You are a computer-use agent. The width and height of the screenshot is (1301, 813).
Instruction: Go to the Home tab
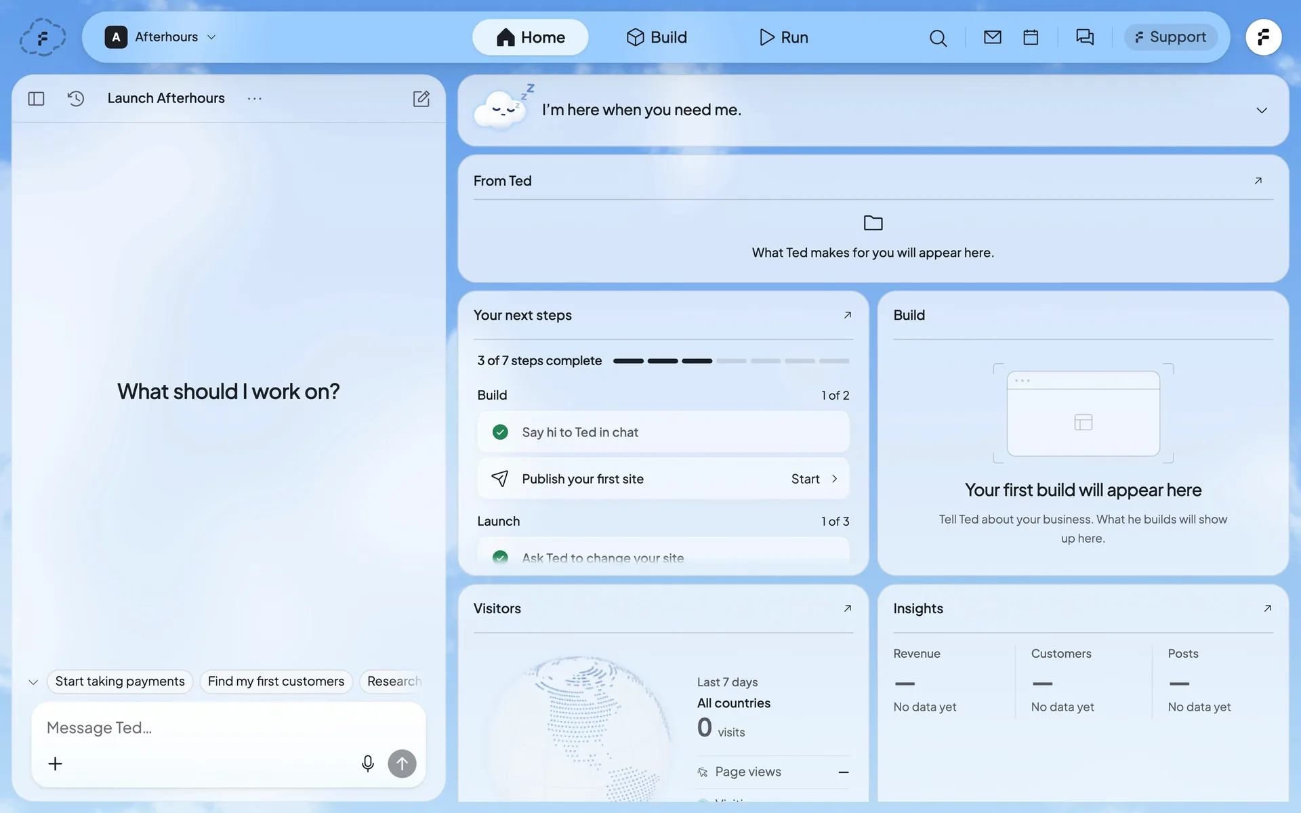tap(531, 37)
